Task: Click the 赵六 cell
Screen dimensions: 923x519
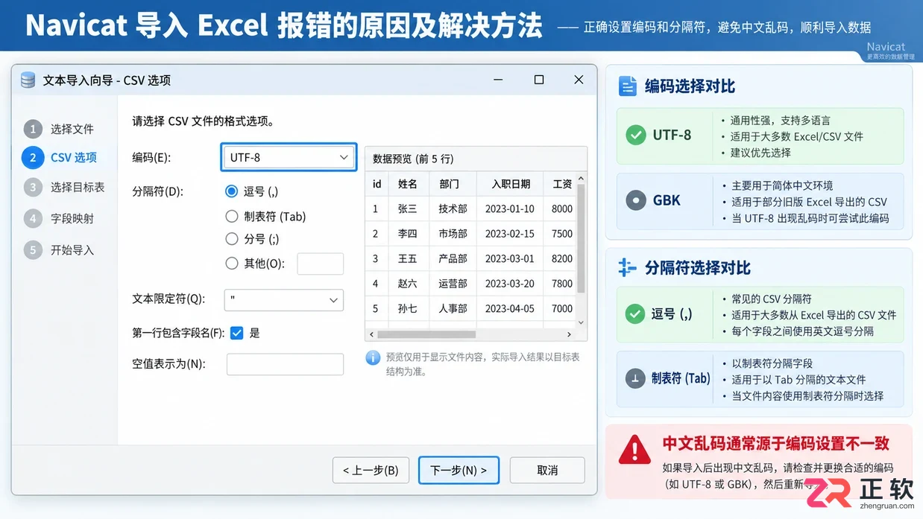Action: tap(408, 284)
